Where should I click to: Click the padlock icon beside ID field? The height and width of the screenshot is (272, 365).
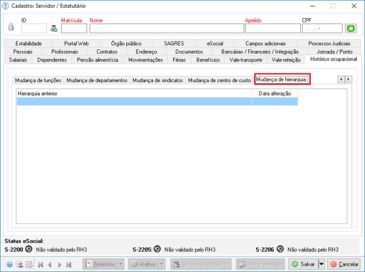pos(11,28)
